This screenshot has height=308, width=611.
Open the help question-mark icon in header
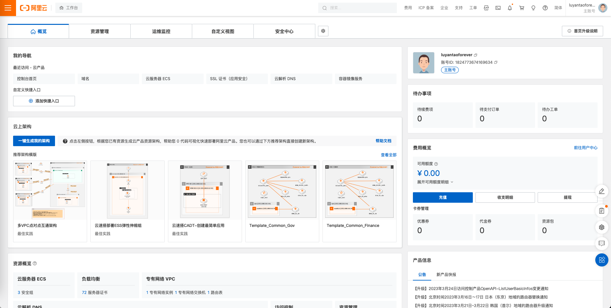click(545, 8)
